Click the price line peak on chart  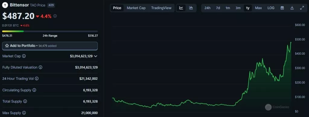tap(291, 42)
